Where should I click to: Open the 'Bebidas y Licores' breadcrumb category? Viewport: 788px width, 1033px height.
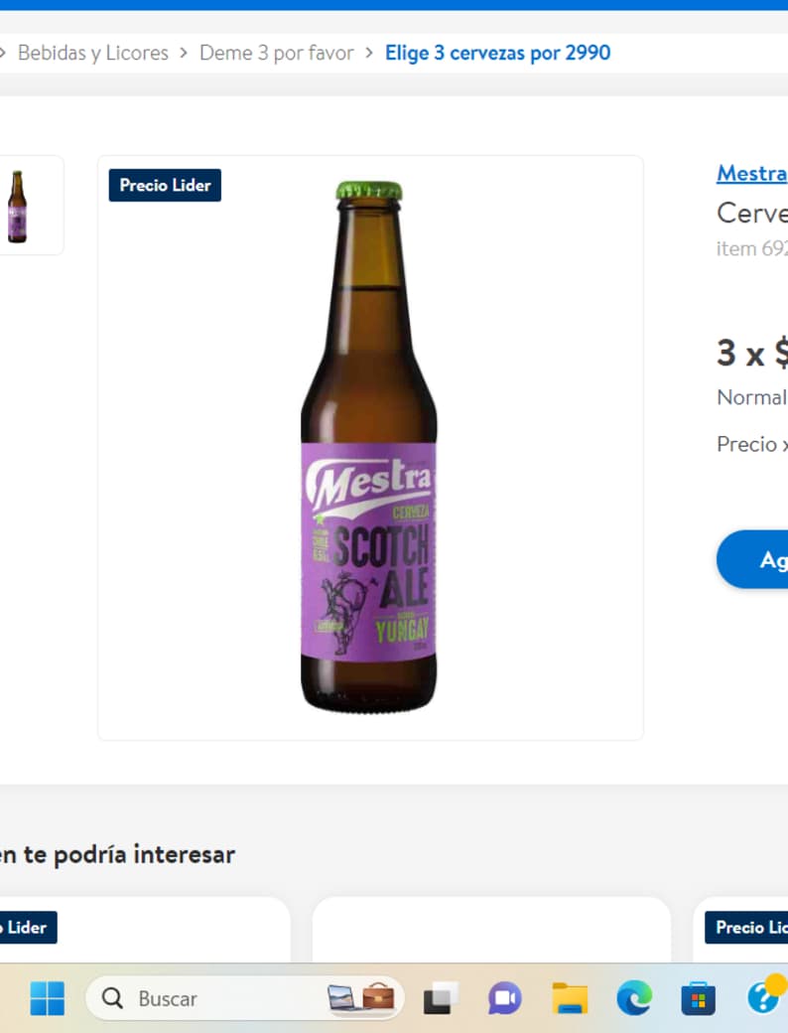92,53
